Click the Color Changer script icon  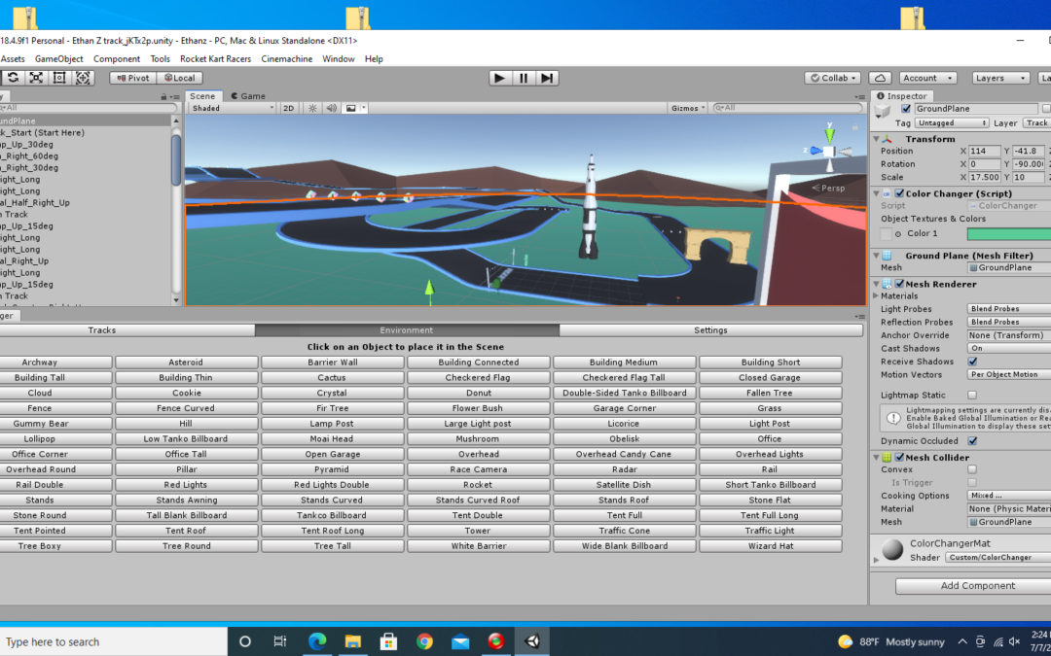point(887,193)
